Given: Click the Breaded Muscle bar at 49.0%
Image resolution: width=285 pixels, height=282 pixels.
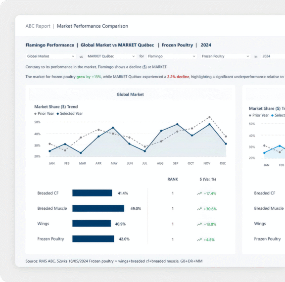Looking at the screenshot, I should point(98,208).
